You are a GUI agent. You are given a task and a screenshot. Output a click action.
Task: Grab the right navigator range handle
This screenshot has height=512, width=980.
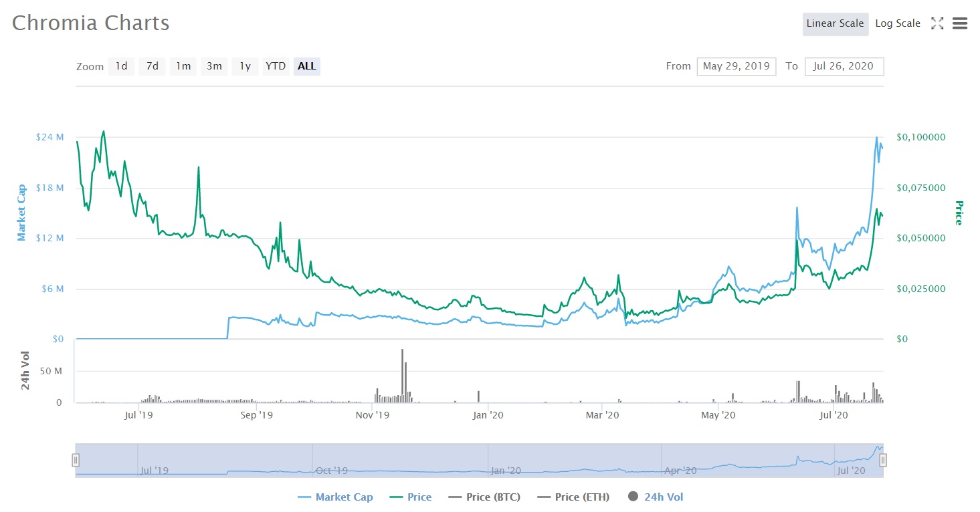(x=883, y=460)
